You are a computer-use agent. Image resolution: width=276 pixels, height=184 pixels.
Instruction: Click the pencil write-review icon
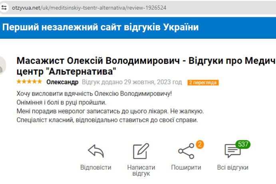coord(141,151)
